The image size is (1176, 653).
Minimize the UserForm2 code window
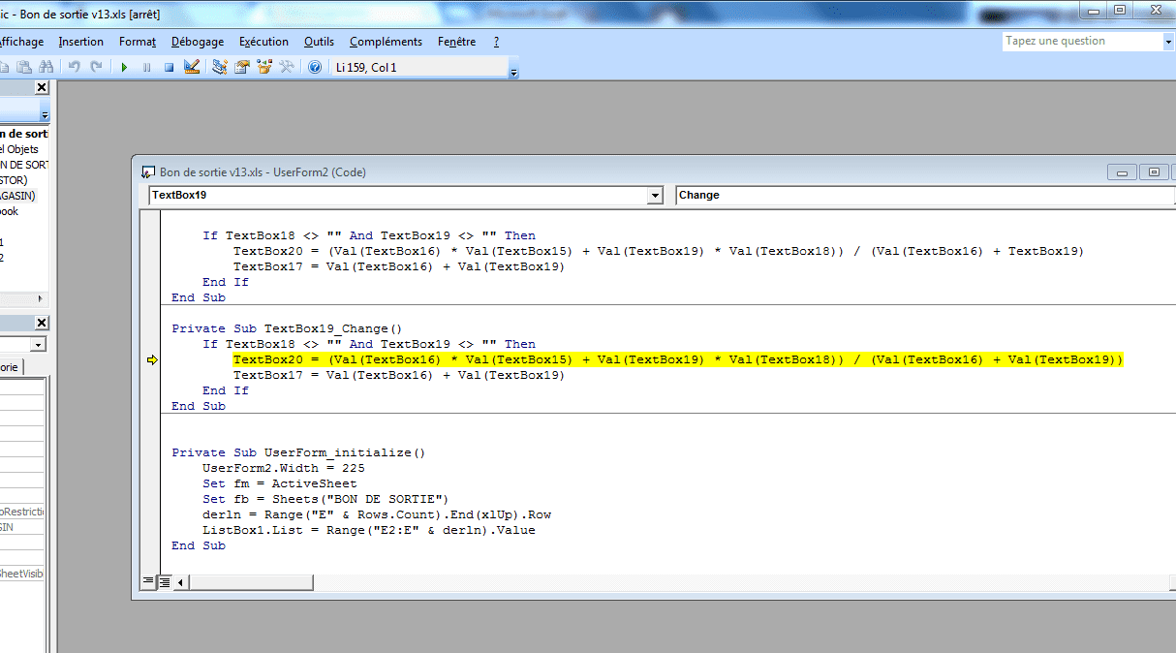pyautogui.click(x=1124, y=171)
